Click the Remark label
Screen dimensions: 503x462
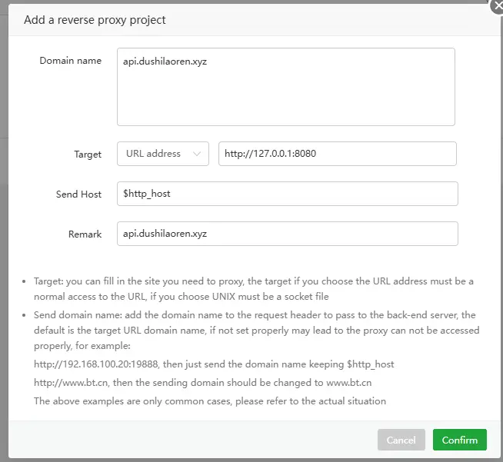pyautogui.click(x=85, y=234)
